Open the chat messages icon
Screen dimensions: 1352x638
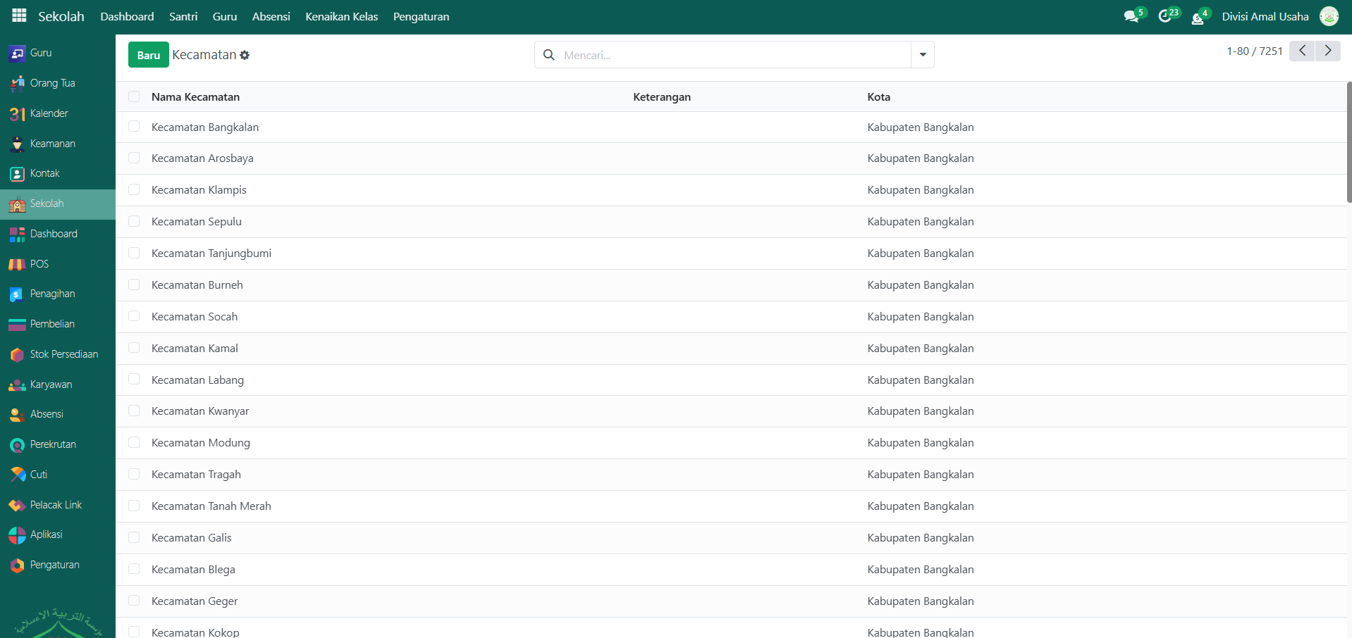[x=1131, y=17]
